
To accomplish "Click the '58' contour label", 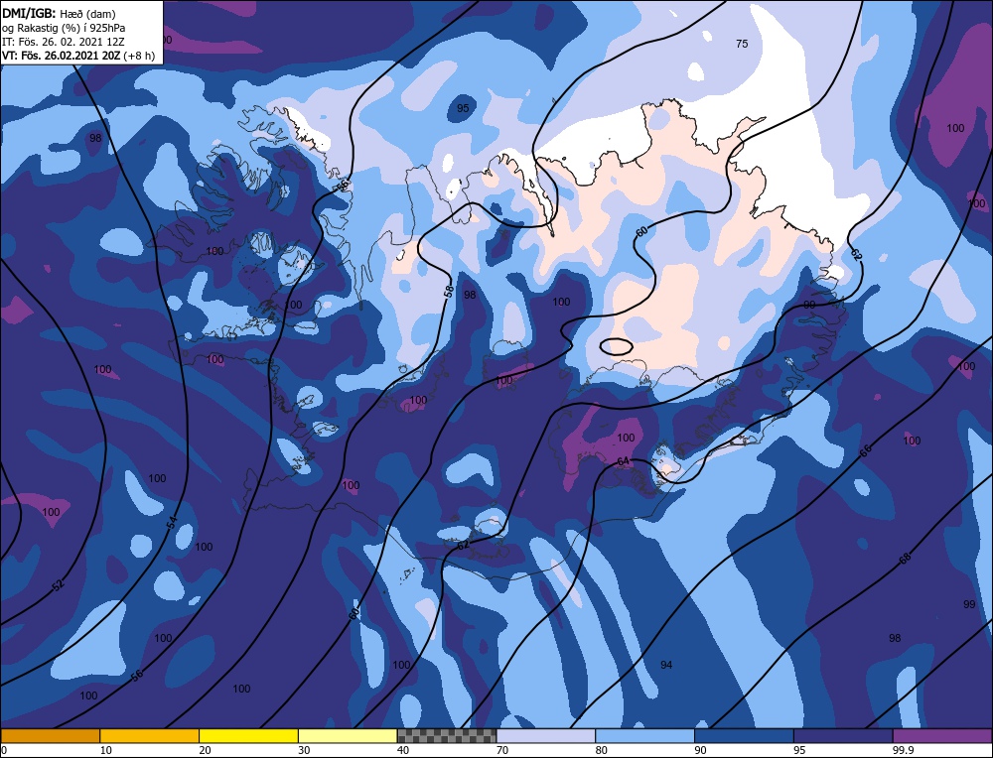I will point(449,291).
